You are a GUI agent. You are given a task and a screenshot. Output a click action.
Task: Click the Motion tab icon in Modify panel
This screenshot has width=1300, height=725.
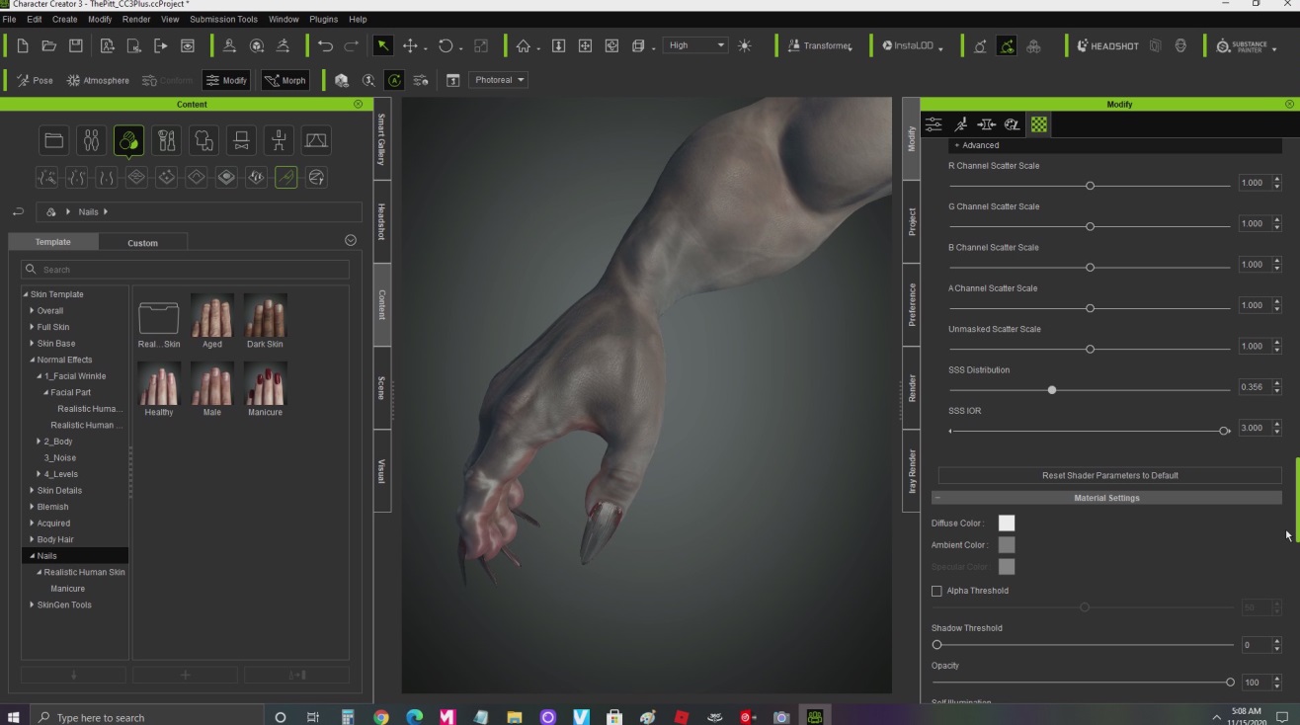point(960,124)
